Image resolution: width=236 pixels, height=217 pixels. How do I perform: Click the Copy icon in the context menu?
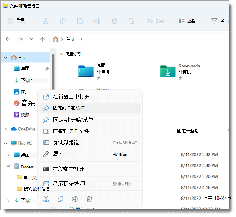60,199
